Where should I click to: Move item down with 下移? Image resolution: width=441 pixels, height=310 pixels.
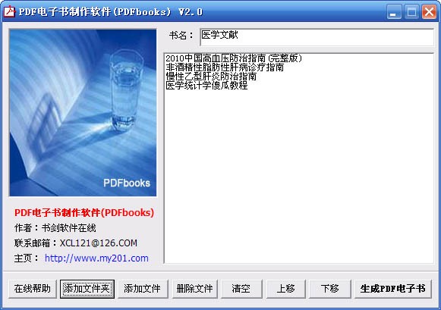pyautogui.click(x=330, y=289)
